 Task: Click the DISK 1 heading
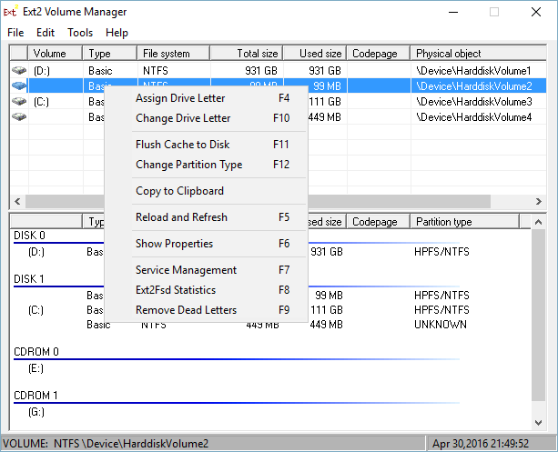point(29,279)
